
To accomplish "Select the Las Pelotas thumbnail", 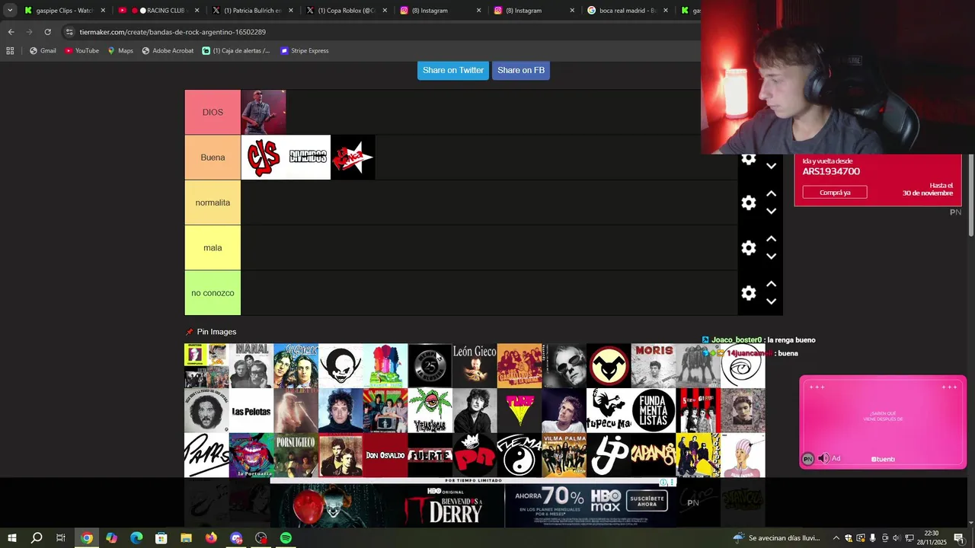I will 251,410.
